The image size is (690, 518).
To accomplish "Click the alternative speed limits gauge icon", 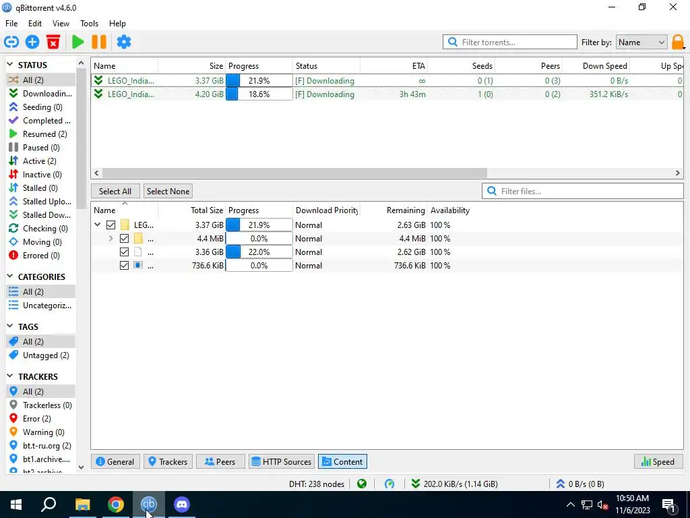I will click(389, 484).
